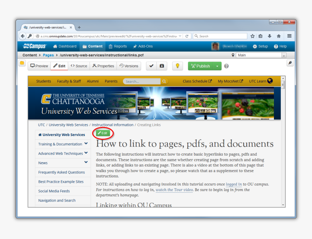Screen dimensions: 312x239
Task: Open the Help menu
Action: 280,46
